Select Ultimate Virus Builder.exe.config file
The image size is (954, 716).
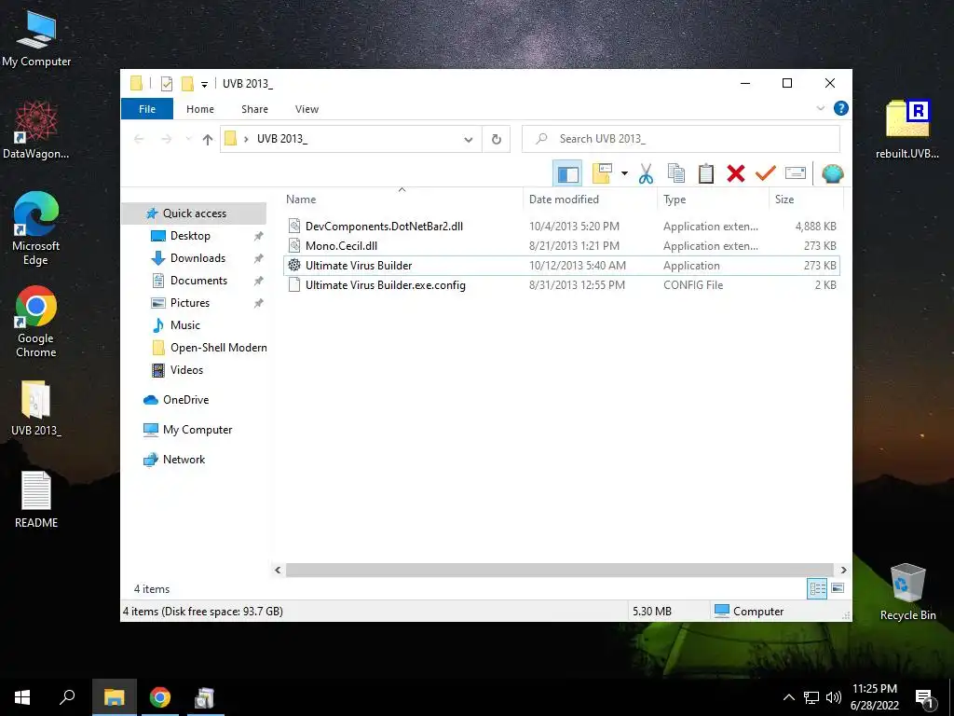coord(561,285)
